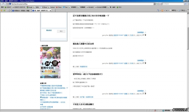The image size is (189, 112).
Task: Click the start chat link in chat widget
Action: 49,30
